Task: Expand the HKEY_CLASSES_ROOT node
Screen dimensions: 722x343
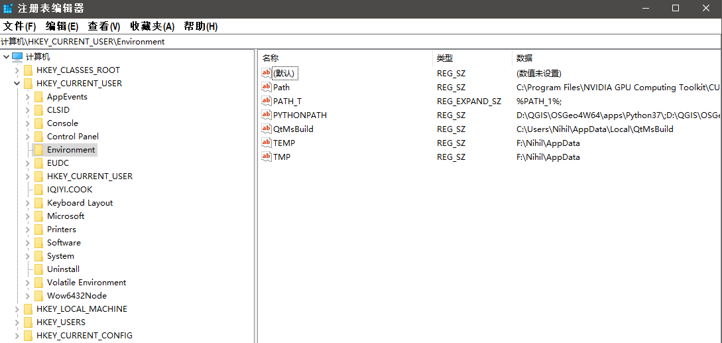Action: click(x=17, y=70)
